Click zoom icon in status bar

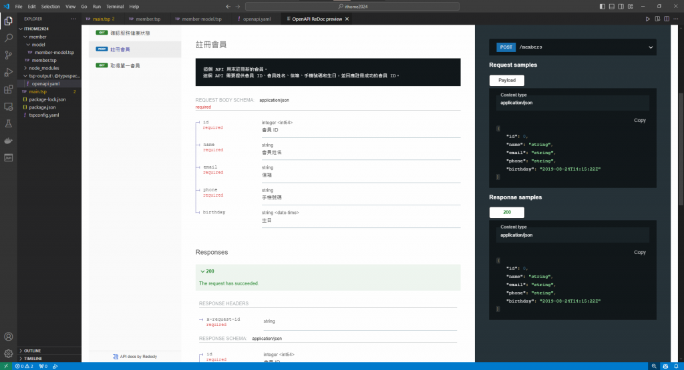(x=654, y=366)
